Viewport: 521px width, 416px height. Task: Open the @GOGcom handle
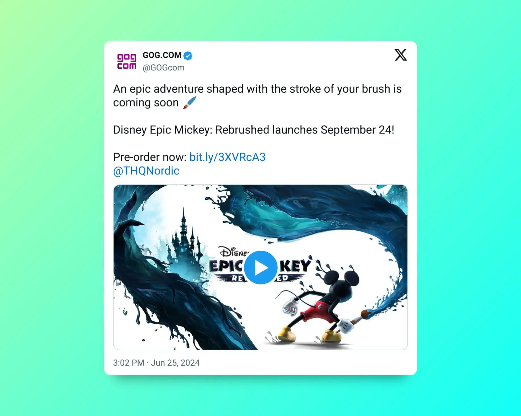164,68
